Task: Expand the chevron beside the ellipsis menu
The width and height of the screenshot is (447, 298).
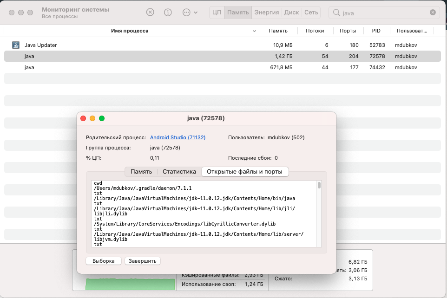Action: click(x=196, y=13)
